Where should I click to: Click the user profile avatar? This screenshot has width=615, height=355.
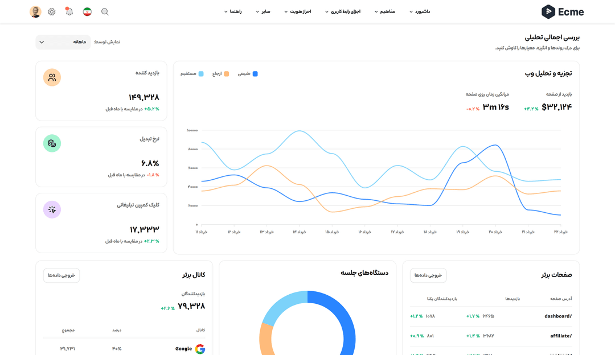click(x=35, y=11)
